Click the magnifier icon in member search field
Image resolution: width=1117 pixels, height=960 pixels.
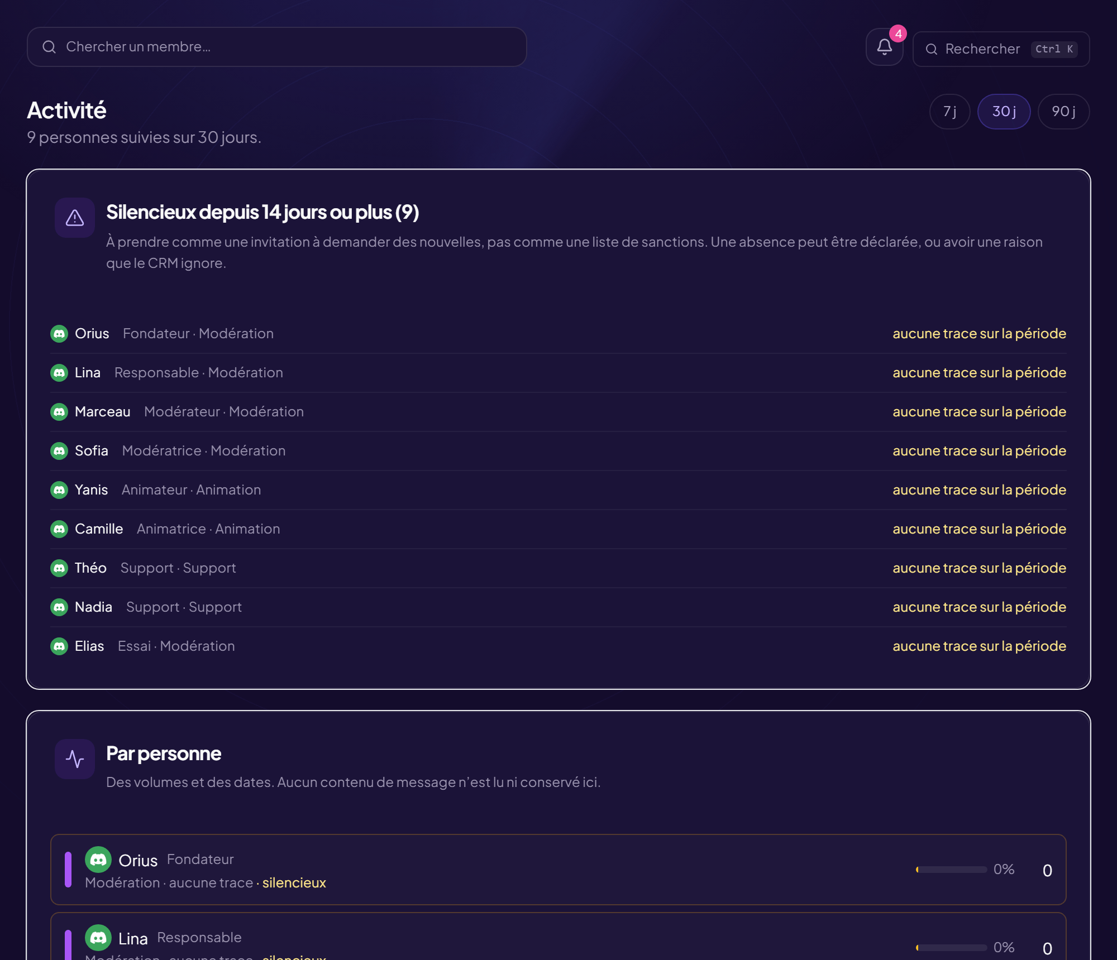tap(49, 47)
